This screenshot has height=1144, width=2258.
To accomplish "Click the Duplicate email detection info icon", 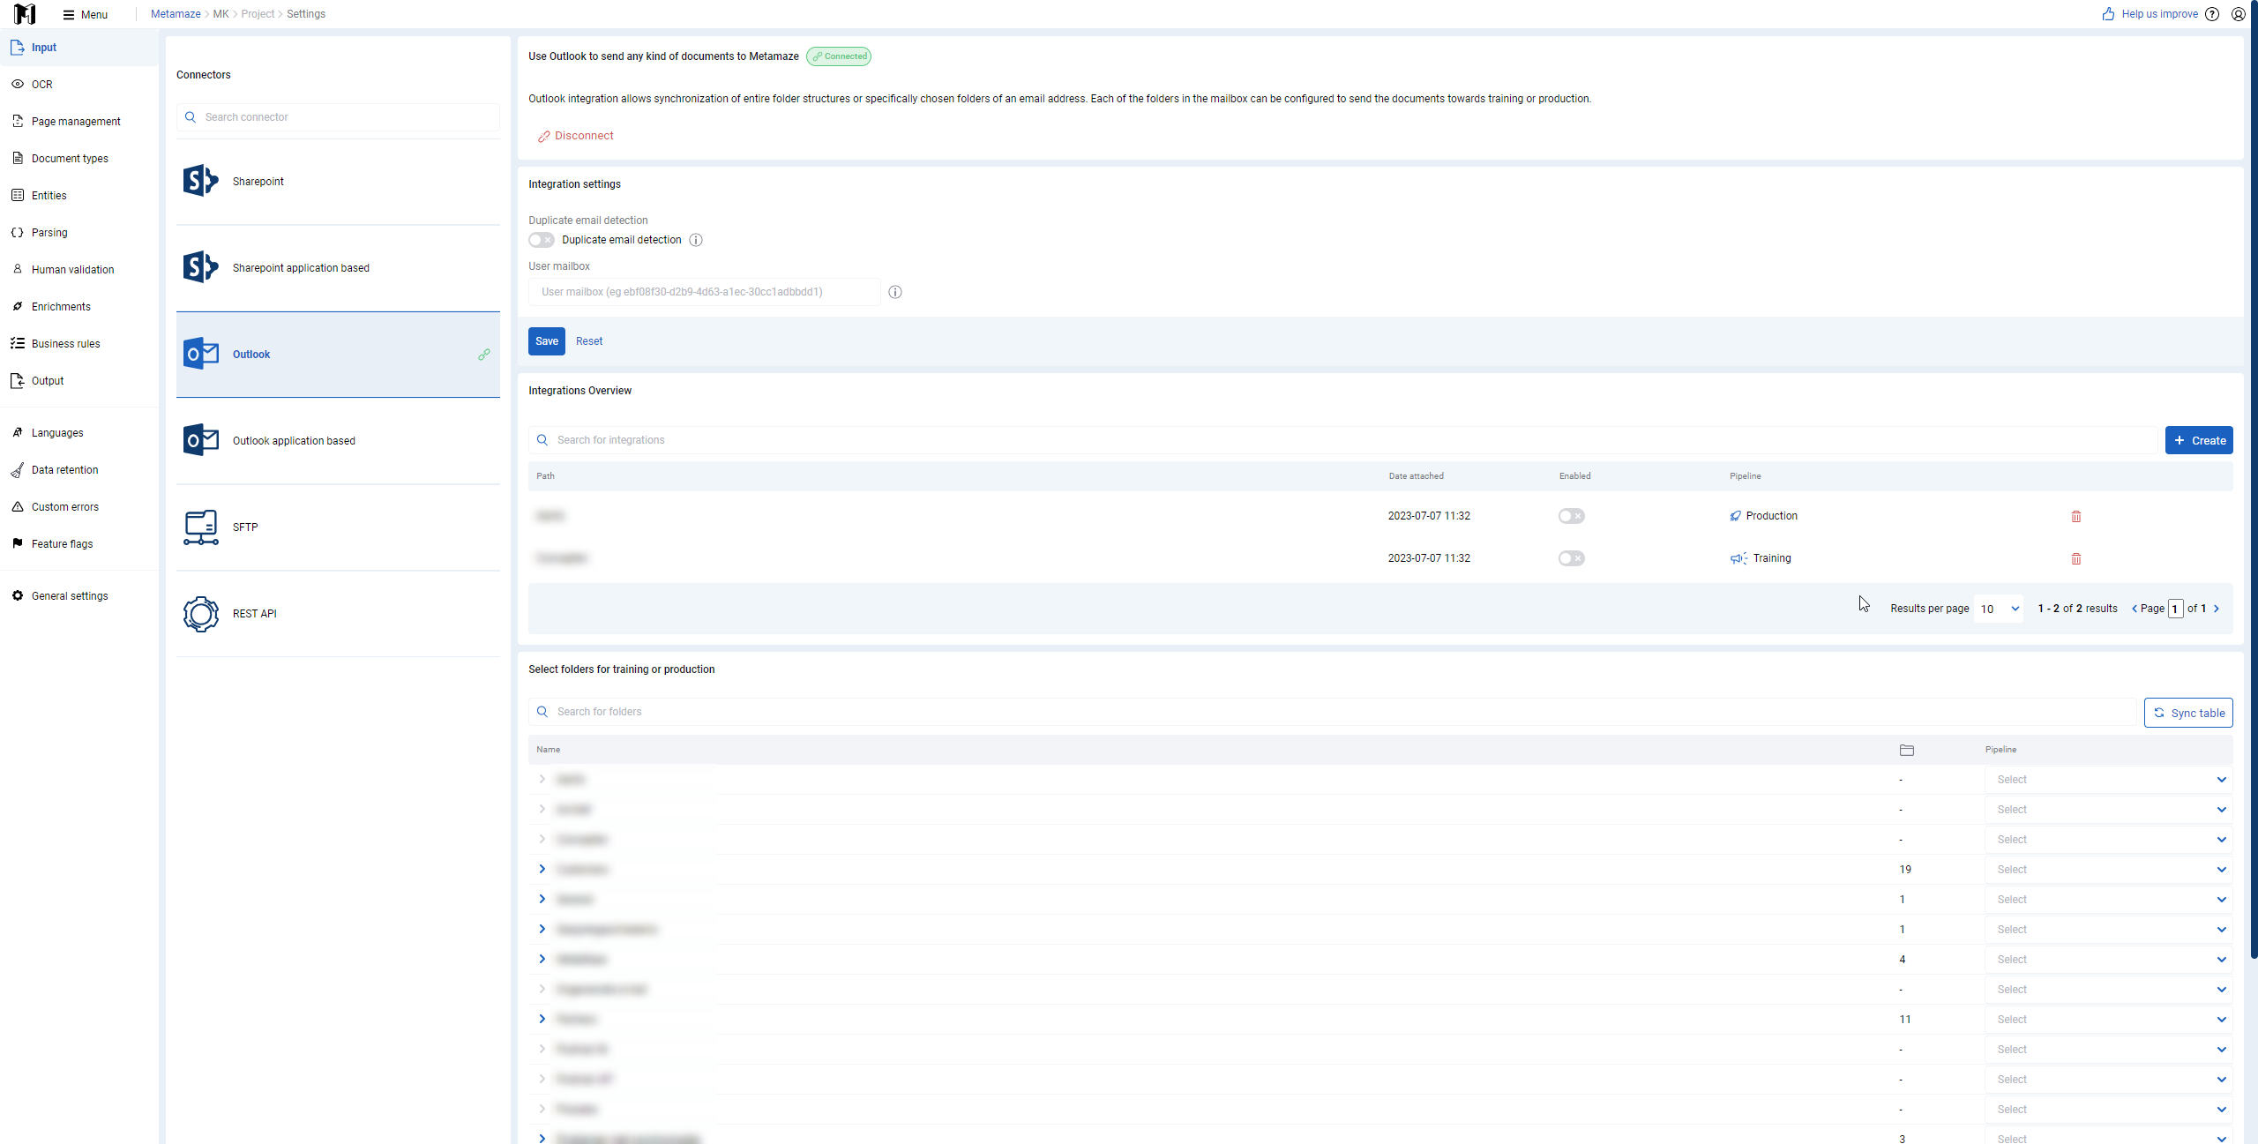I will pyautogui.click(x=696, y=240).
